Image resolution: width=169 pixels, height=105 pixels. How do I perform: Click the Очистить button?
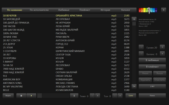(x=159, y=80)
